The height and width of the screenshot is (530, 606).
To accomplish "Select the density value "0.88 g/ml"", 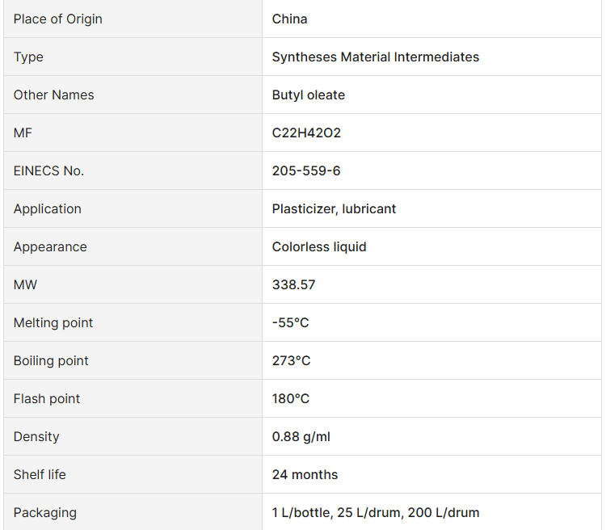I will 301,436.
